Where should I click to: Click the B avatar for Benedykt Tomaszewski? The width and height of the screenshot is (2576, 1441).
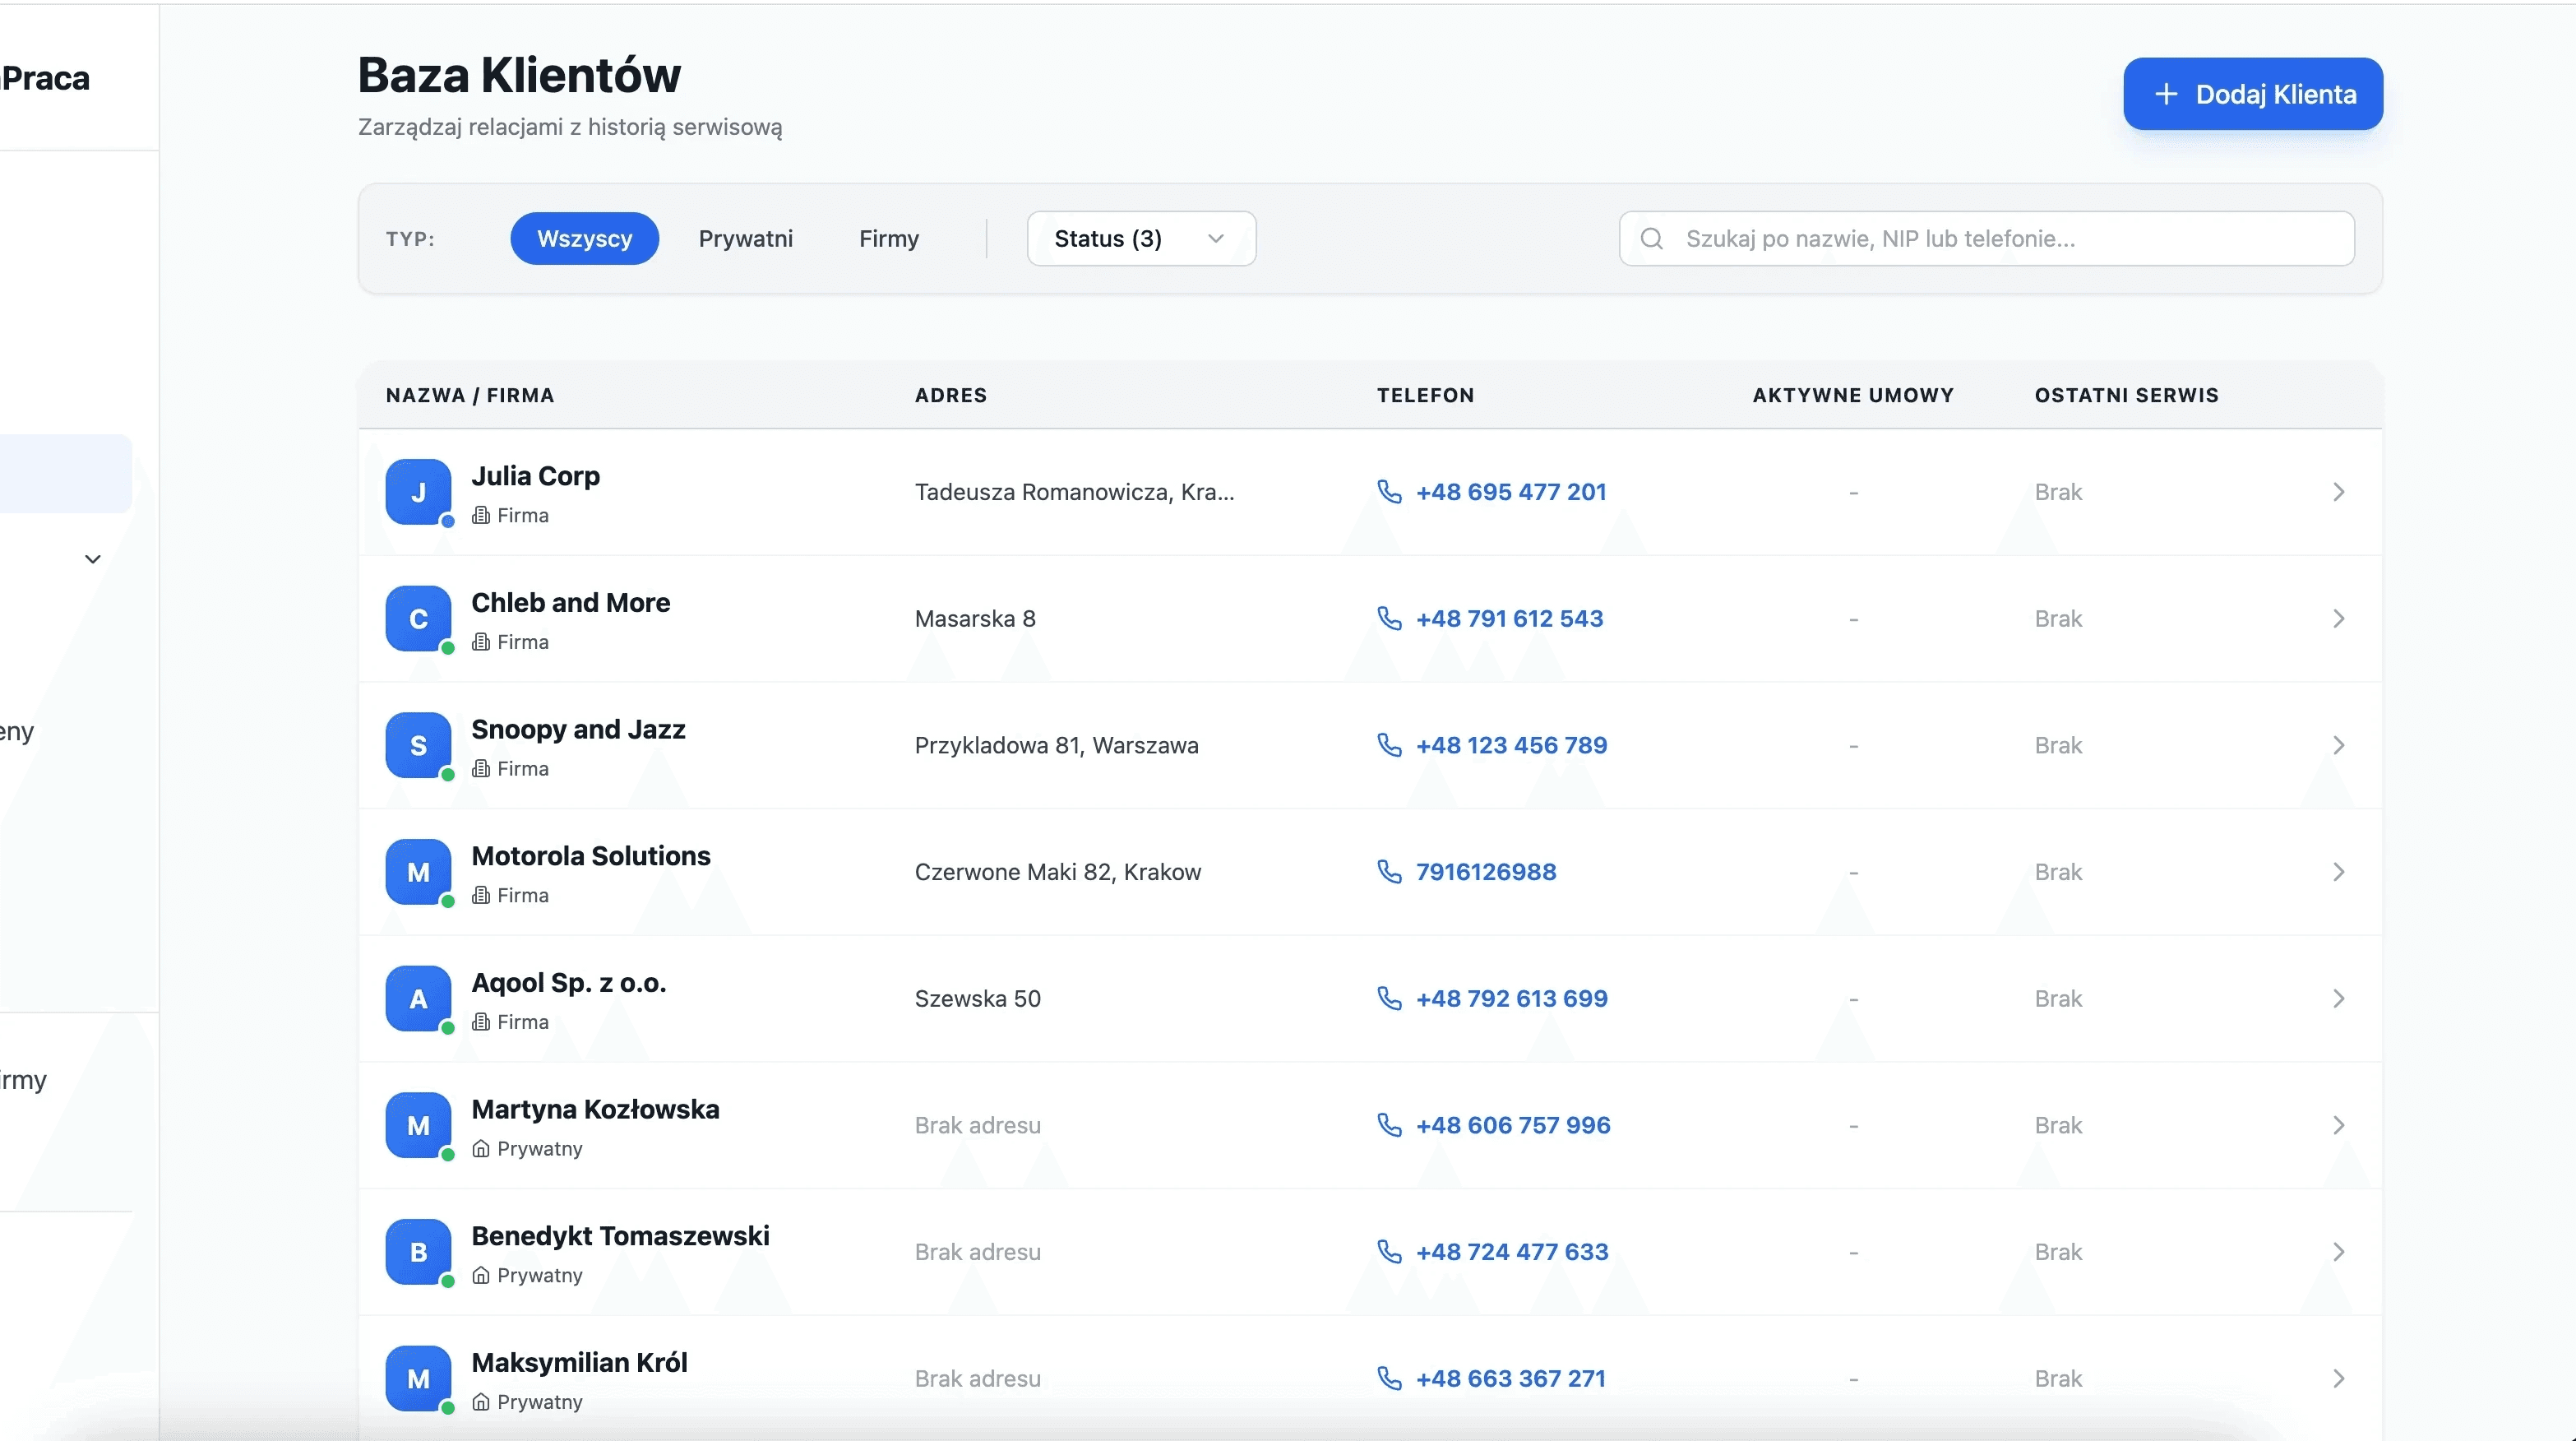[418, 1251]
